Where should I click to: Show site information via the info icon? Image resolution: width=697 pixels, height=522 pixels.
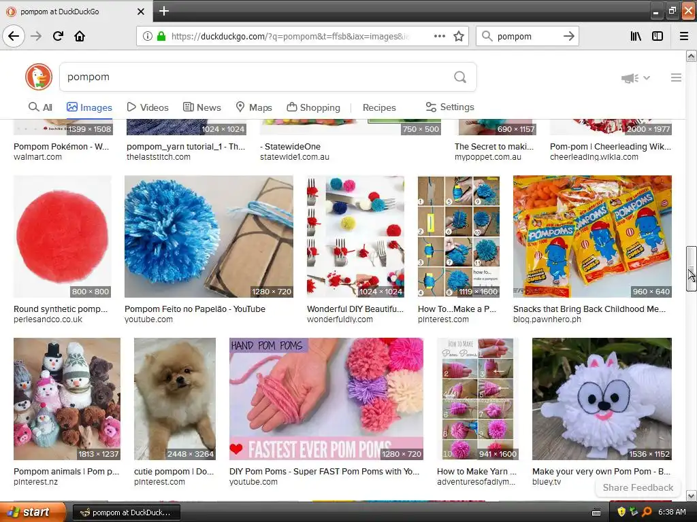[147, 36]
